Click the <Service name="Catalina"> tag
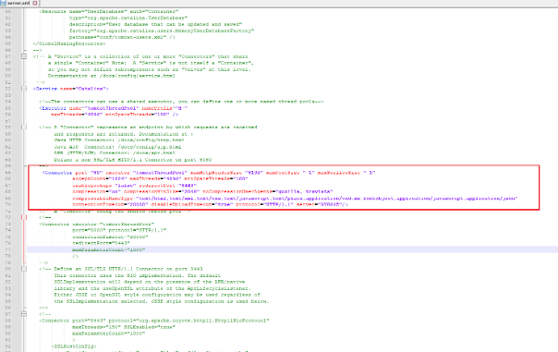558x352 pixels. pos(71,89)
